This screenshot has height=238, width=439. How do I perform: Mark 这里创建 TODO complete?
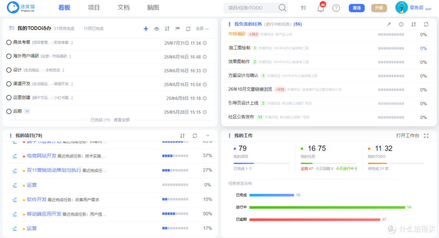point(9,97)
